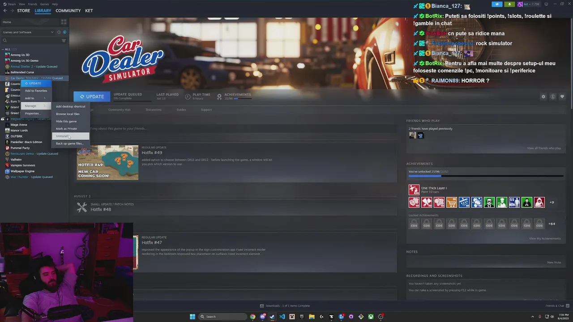Open Community Hub tab
Viewport: 573px width, 322px height.
tap(119, 110)
